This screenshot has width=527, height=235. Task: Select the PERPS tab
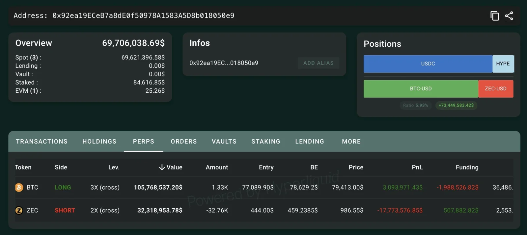[x=144, y=141]
